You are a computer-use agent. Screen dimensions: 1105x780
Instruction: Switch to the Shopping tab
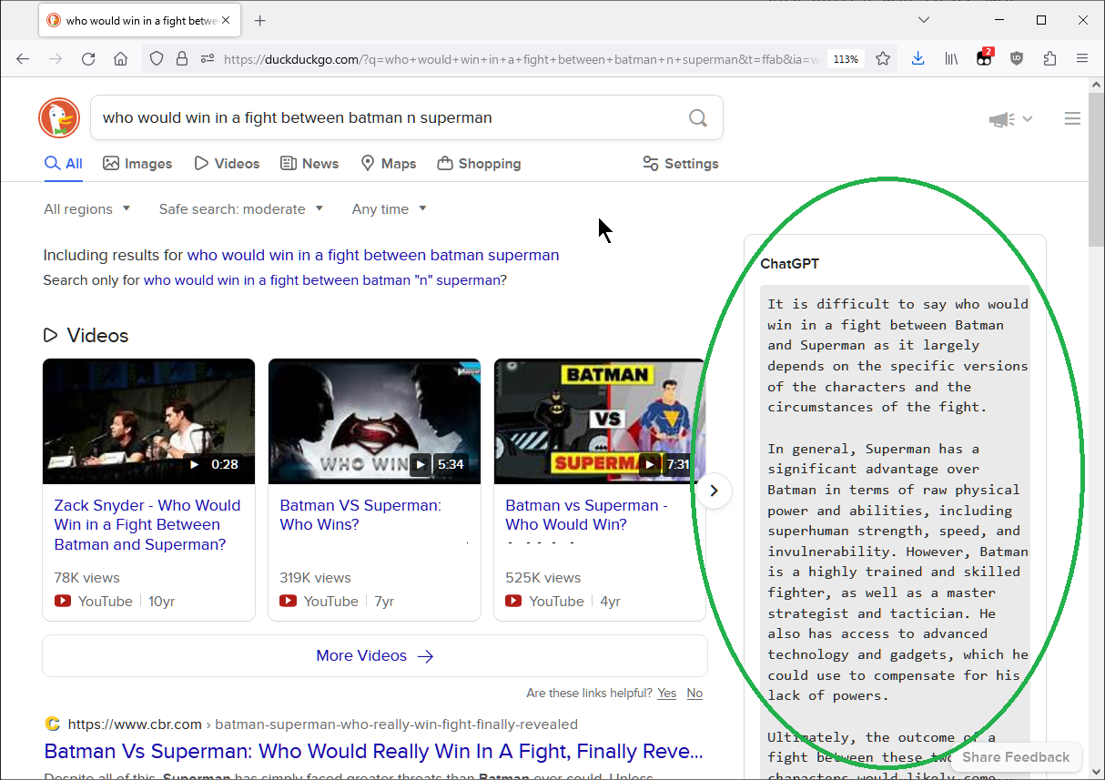[x=479, y=164]
